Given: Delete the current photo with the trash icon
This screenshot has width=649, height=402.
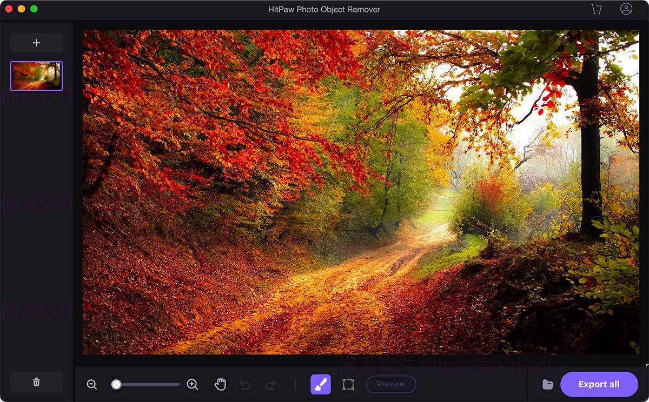Looking at the screenshot, I should click(36, 381).
